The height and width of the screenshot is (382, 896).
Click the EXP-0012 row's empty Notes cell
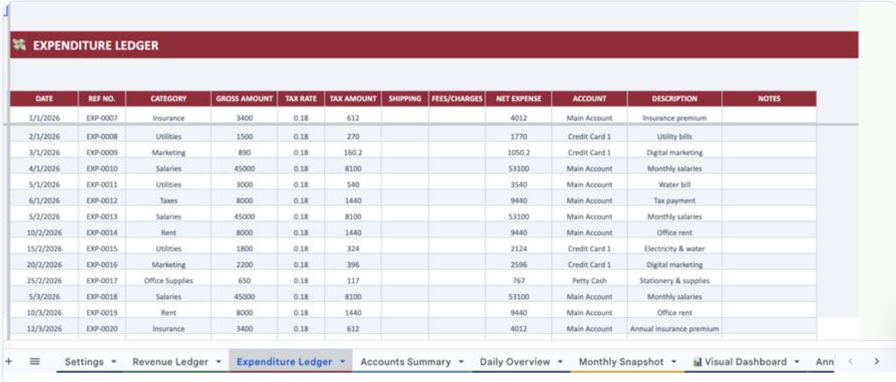pyautogui.click(x=769, y=200)
